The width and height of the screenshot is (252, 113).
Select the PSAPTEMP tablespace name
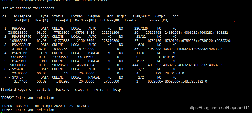tap(20, 53)
